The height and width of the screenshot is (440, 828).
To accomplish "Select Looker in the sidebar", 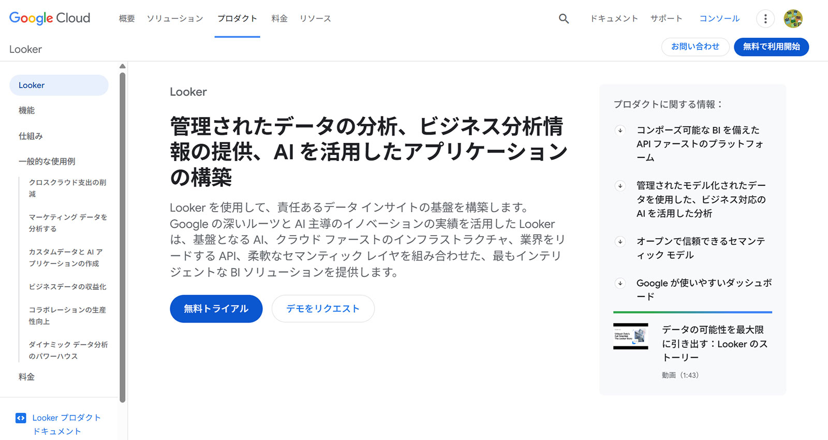I will 59,85.
